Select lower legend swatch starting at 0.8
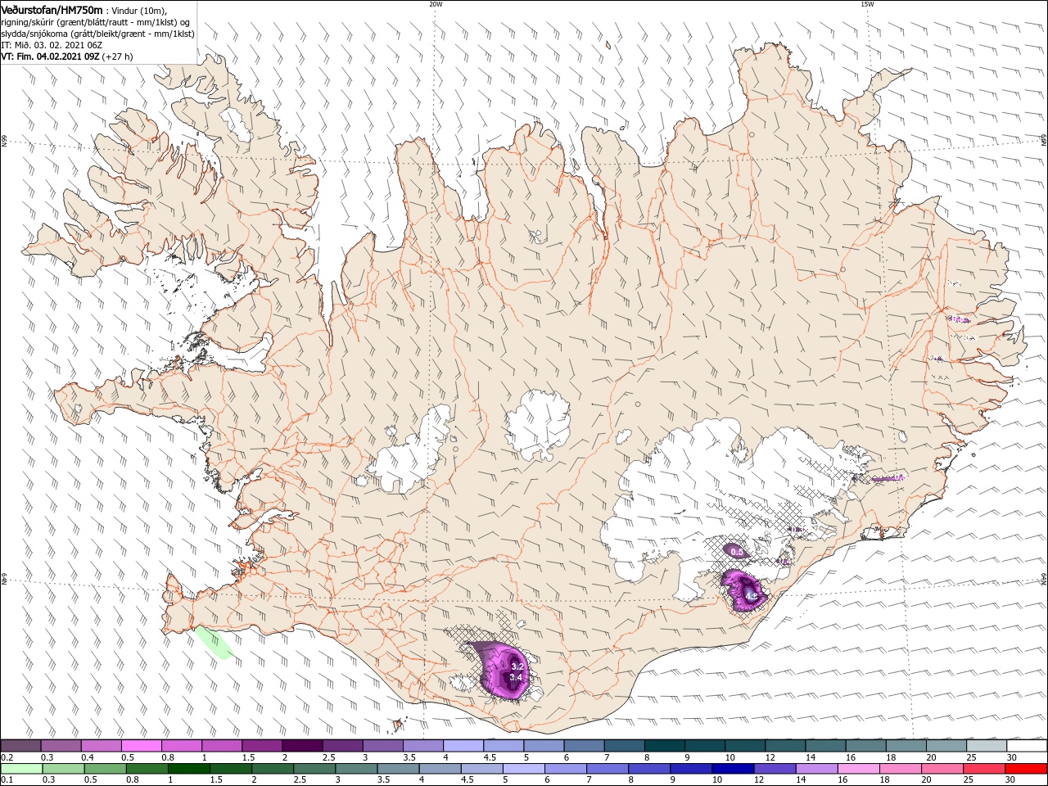Viewport: 1048px width, 786px height. [x=147, y=769]
